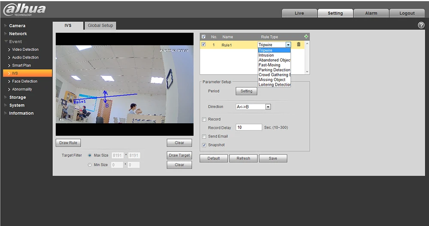429x226 pixels.
Task: Open Video Detection in Event menu
Action: click(25, 49)
